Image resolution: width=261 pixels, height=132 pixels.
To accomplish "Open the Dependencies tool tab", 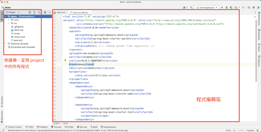I will [x=108, y=127].
